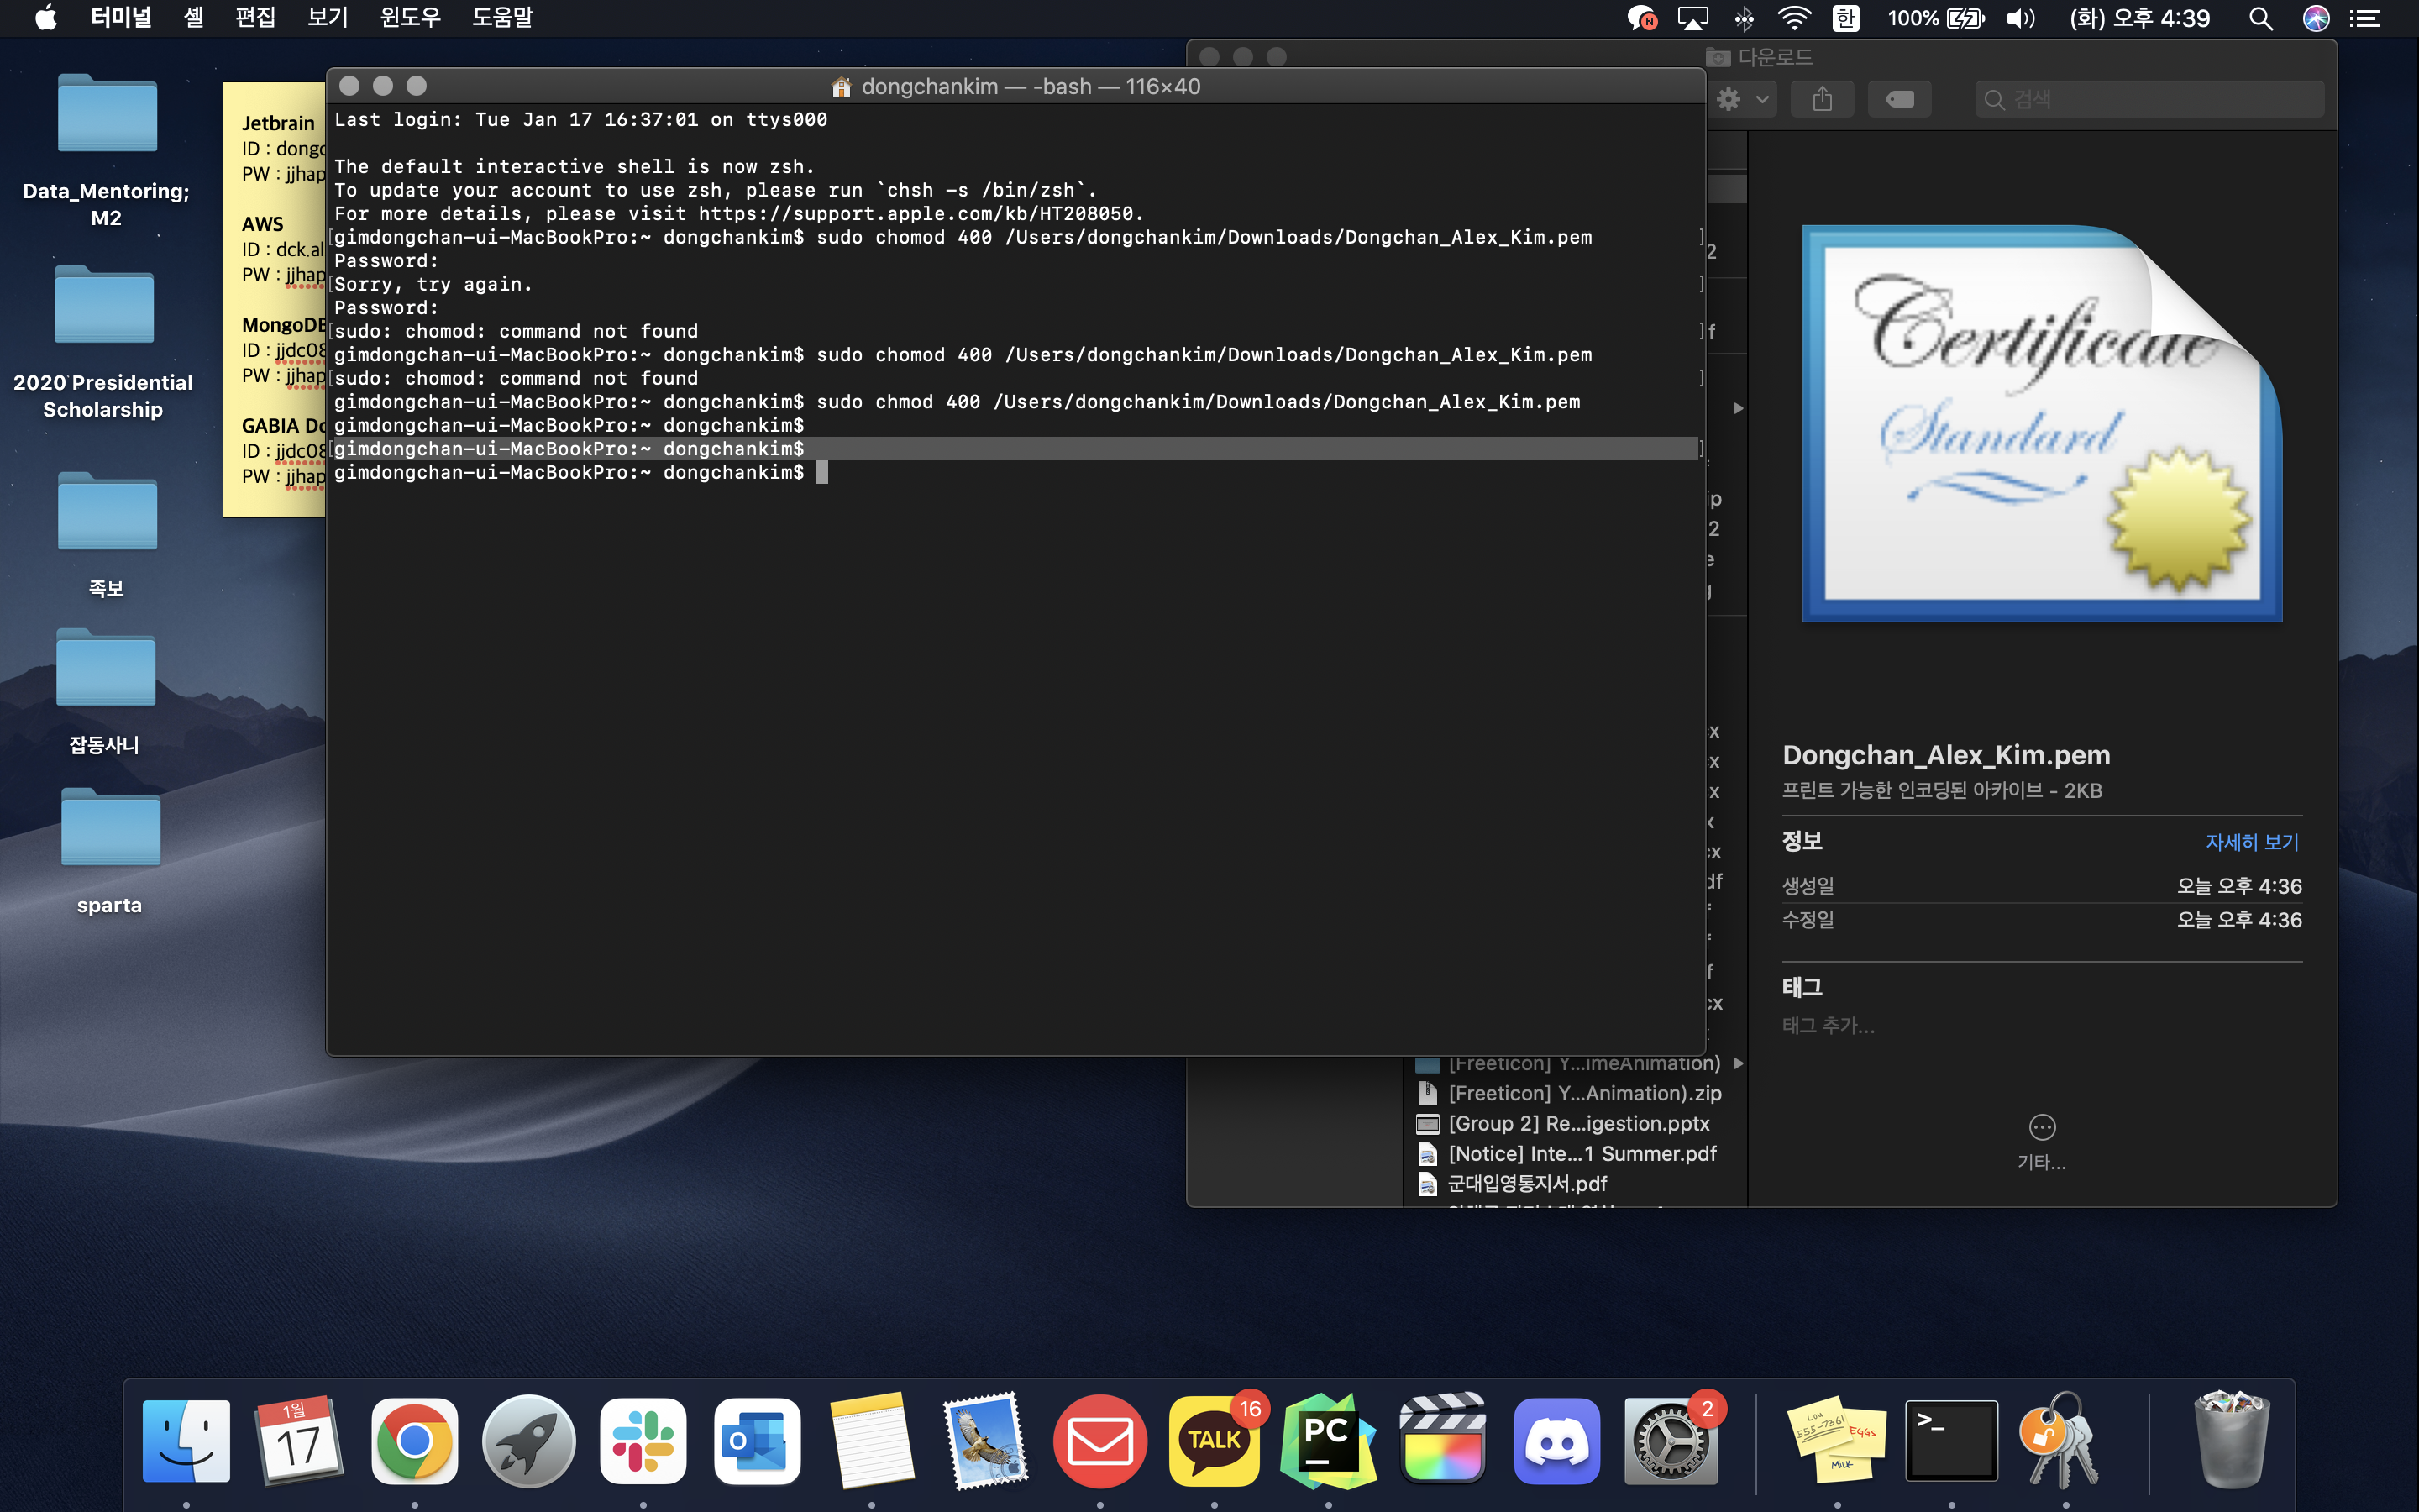The width and height of the screenshot is (2419, 1512).
Task: Launch PyCharm from the Dock
Action: tap(1329, 1440)
